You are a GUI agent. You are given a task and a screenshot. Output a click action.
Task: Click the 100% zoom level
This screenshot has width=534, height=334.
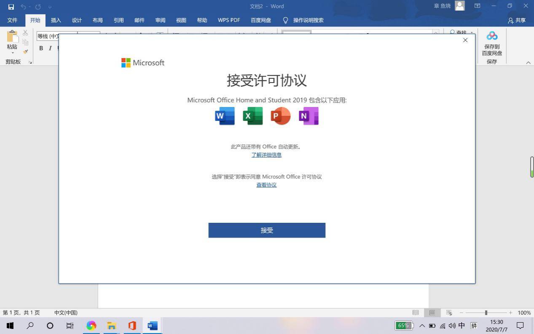[x=524, y=313]
